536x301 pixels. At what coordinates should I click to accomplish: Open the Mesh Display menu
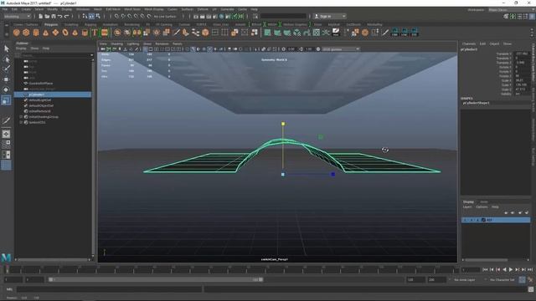pyautogui.click(x=154, y=9)
